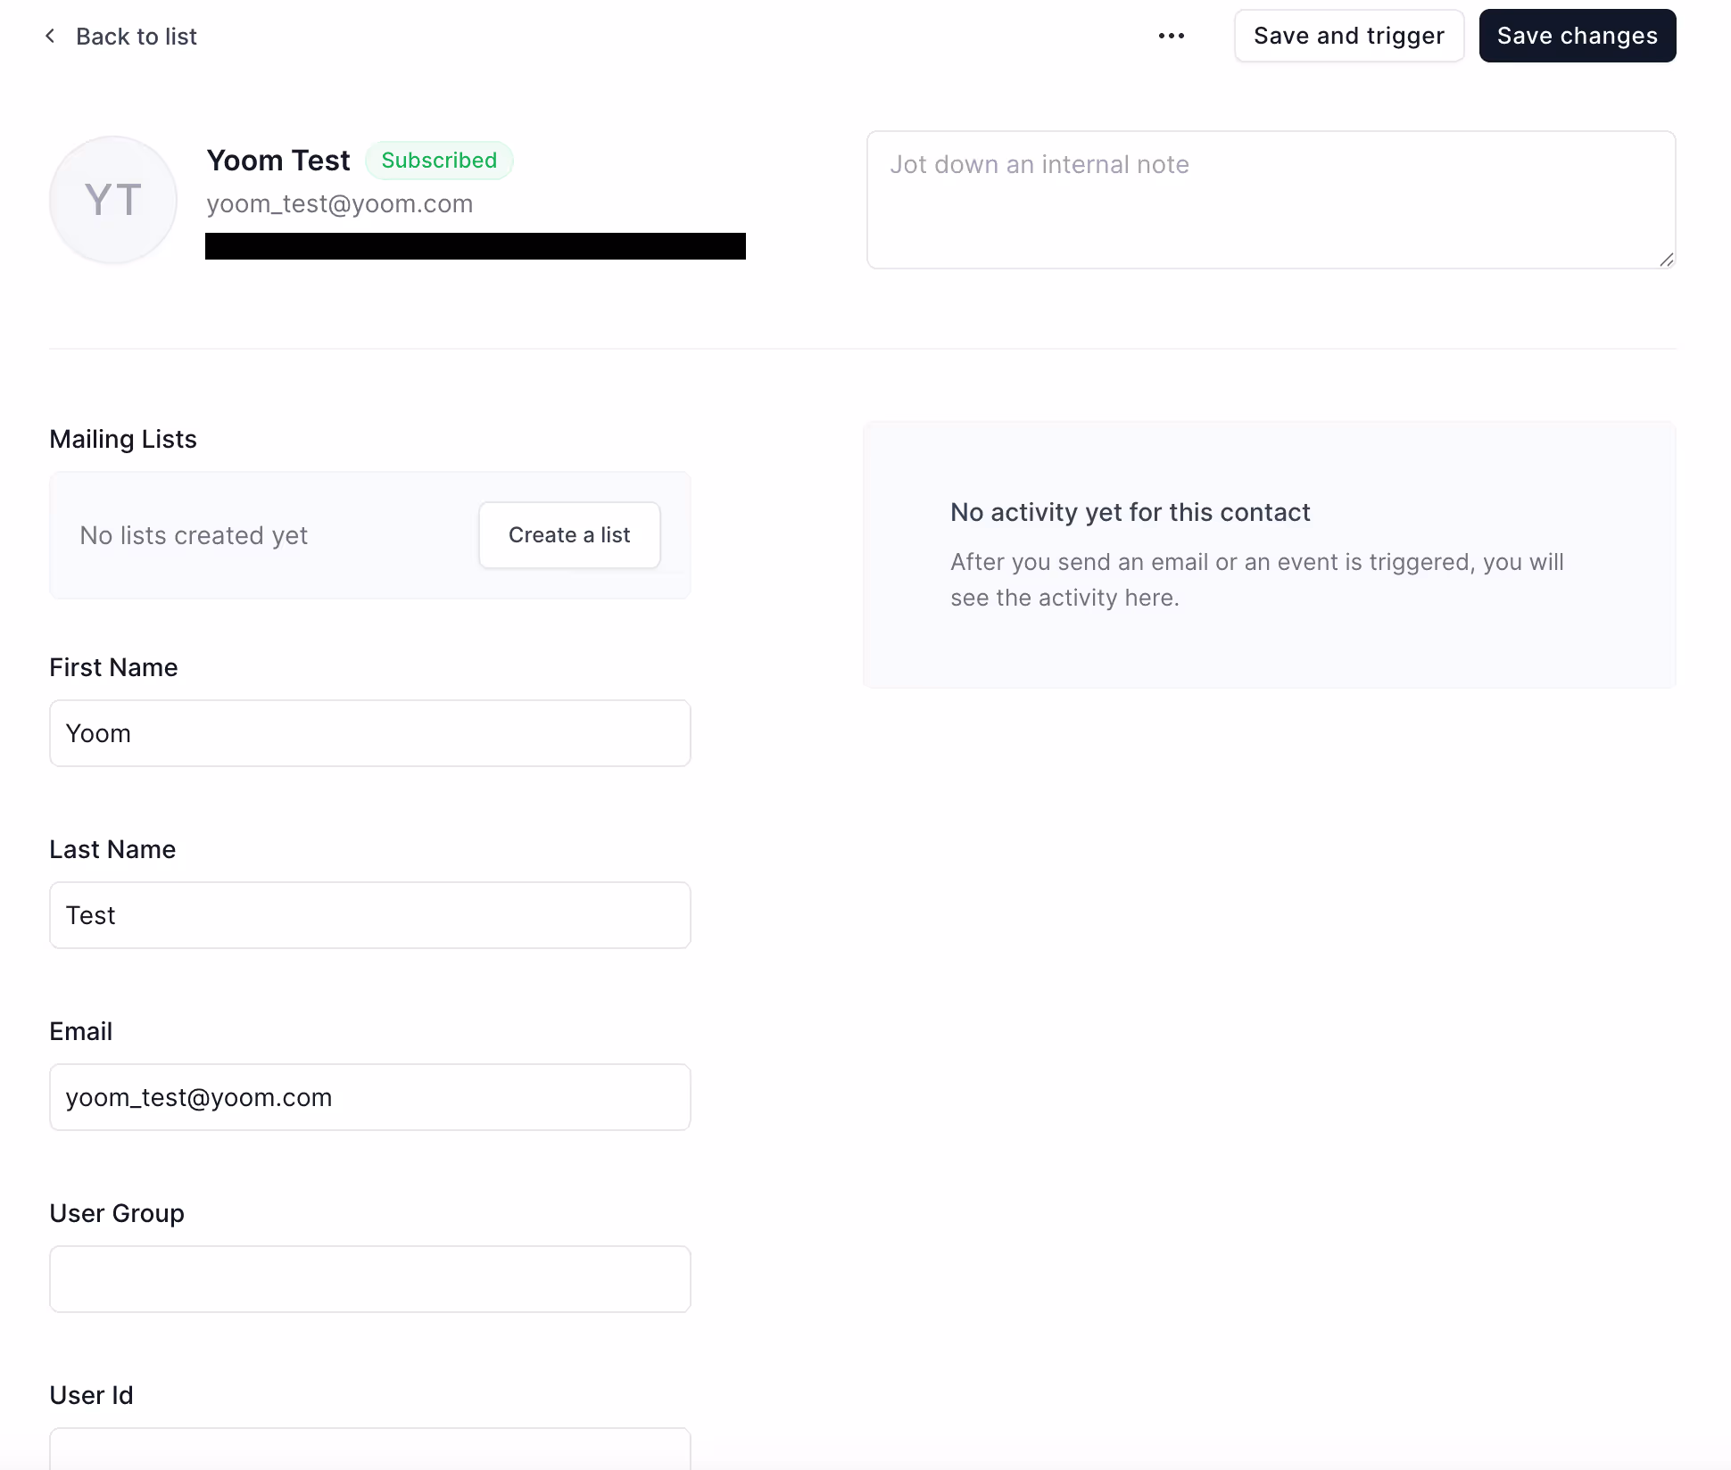This screenshot has height=1470, width=1731.
Task: Click the Back to list link
Action: coord(136,37)
